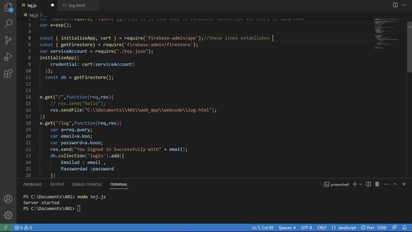Show errors and warnings count
This screenshot has height=232, width=412.
click(x=23, y=227)
